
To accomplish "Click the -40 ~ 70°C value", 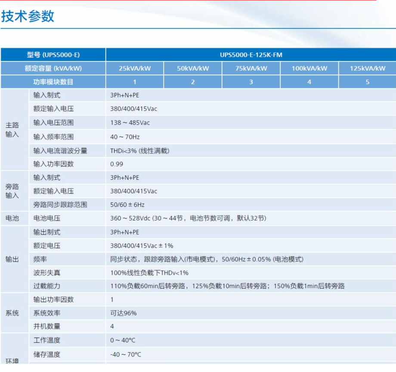I will (126, 355).
